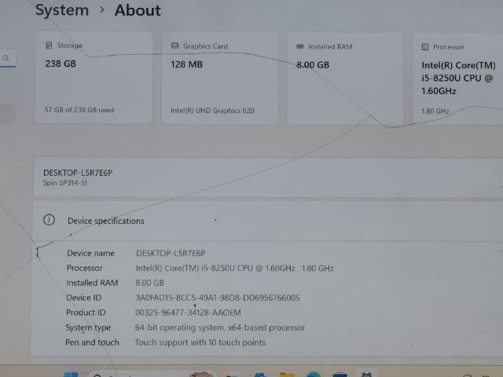This screenshot has height=377, width=503.
Task: Click the search magnifier icon in sidebar
Action: (6, 58)
